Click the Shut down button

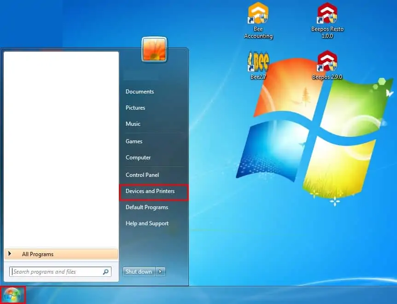pyautogui.click(x=139, y=272)
